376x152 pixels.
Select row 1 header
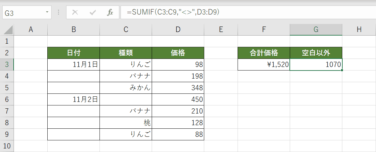7,41
